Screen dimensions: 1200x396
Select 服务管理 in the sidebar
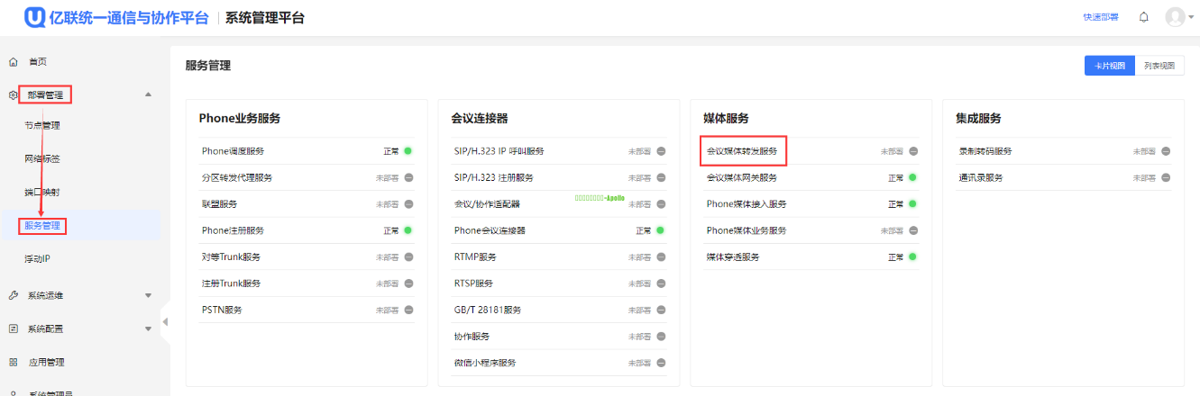point(43,225)
